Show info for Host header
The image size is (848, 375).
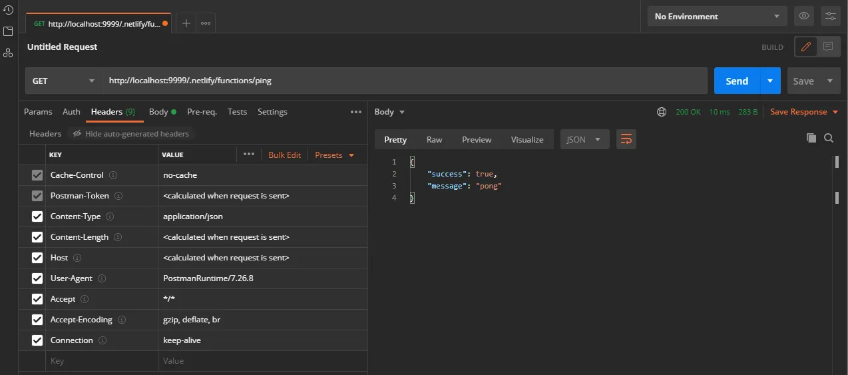pos(77,258)
